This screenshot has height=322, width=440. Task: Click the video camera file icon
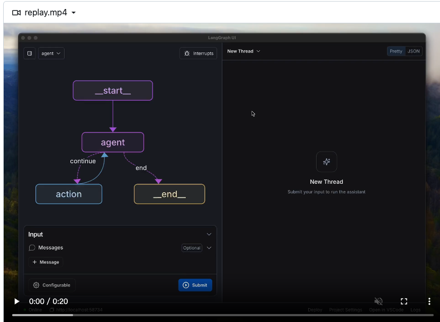click(x=16, y=12)
